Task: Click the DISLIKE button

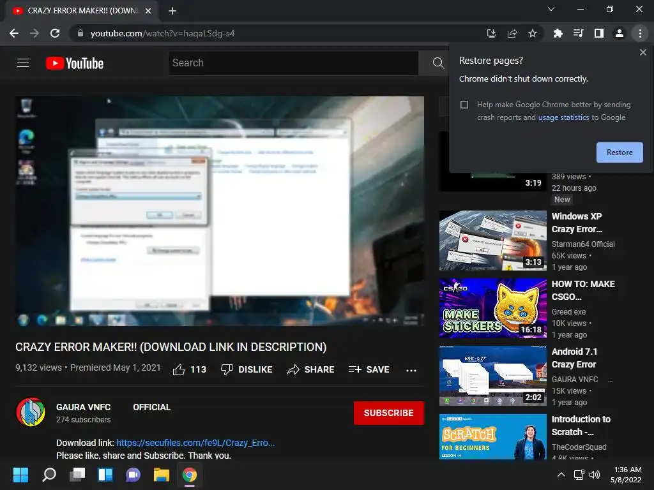Action: (247, 369)
